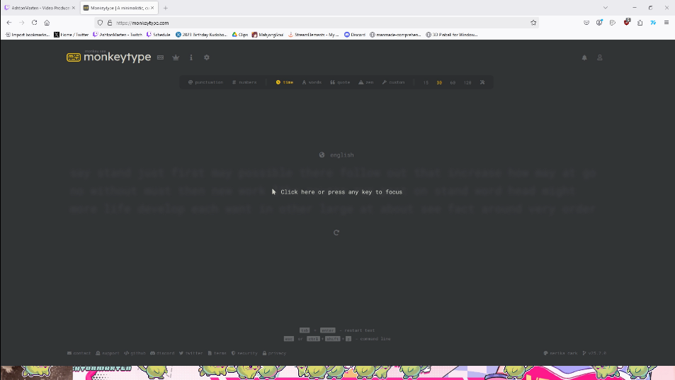675x380 pixels.
Task: Open custom time tools icon
Action: pos(482,82)
